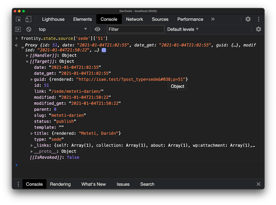Image resolution: width=276 pixels, height=205 pixels.
Task: Open the Default levels dropdown
Action: [x=183, y=30]
